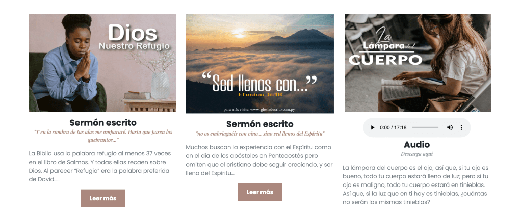
Task: Click the audio time display 0:00 / 17:18
Action: click(x=393, y=127)
